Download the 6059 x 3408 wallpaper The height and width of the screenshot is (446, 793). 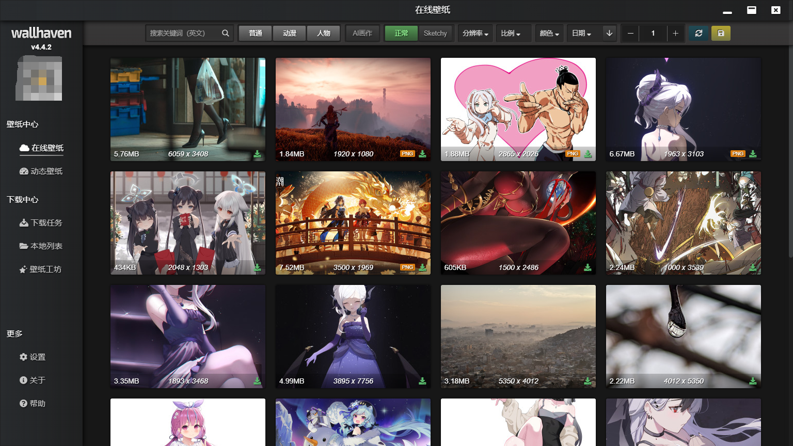(x=257, y=154)
